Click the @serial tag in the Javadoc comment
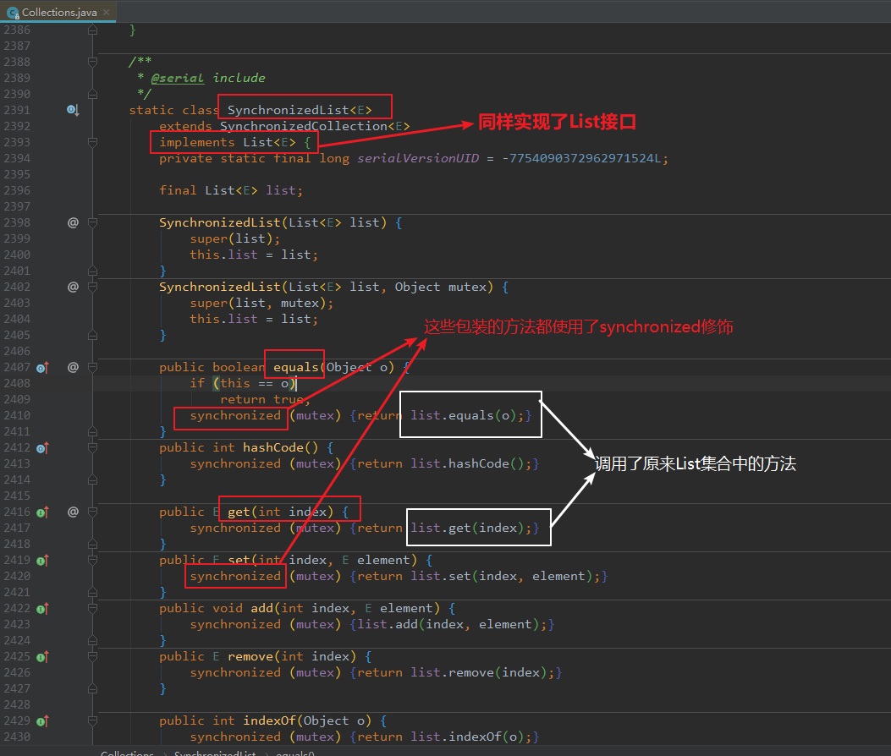The height and width of the screenshot is (756, 891). 178,78
